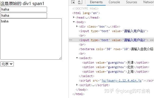
Task: Expand the last script node
Action: (x=77, y=85)
